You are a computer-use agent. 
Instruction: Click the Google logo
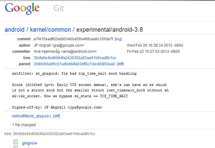pyautogui.click(x=22, y=9)
